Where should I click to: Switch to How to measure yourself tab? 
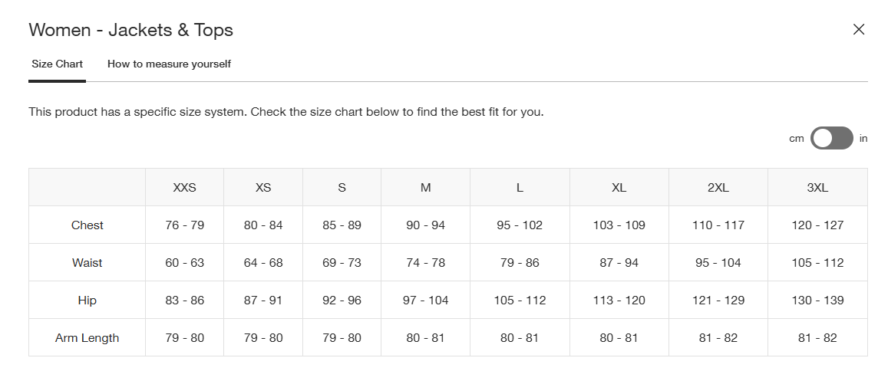169,64
